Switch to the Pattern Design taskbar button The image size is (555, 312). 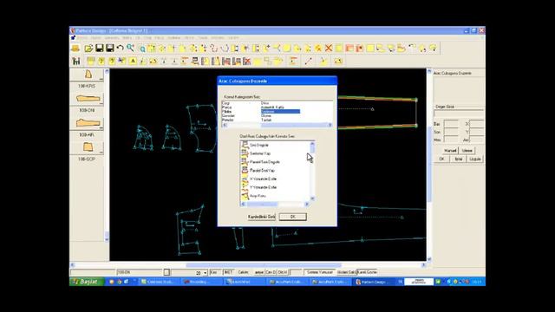[374, 282]
